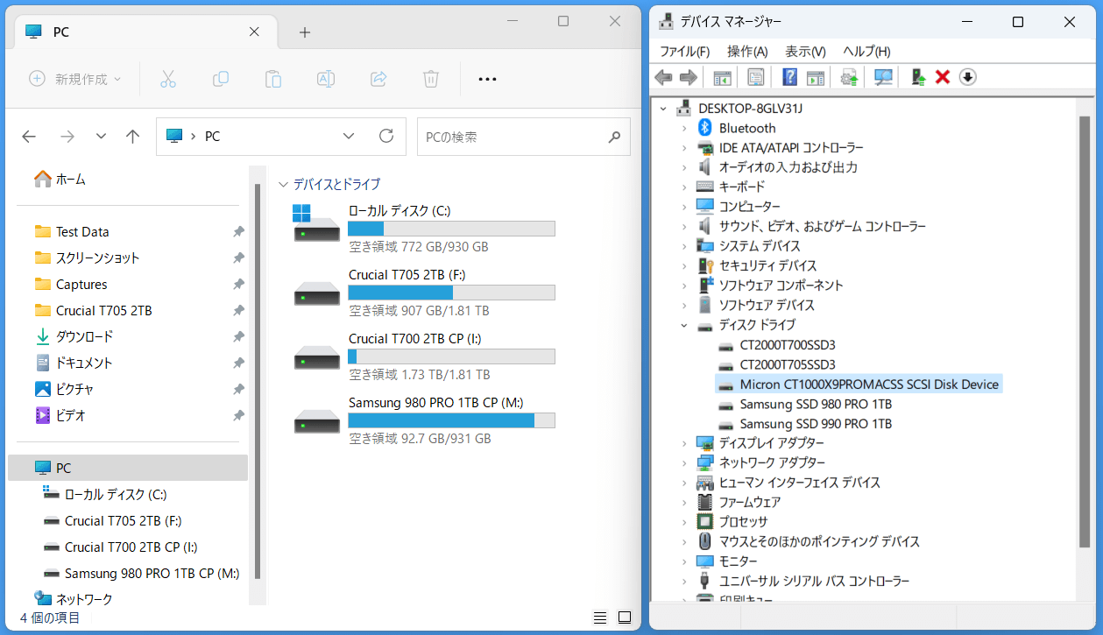
Task: Expand the Bluetooth node
Action: (x=685, y=128)
